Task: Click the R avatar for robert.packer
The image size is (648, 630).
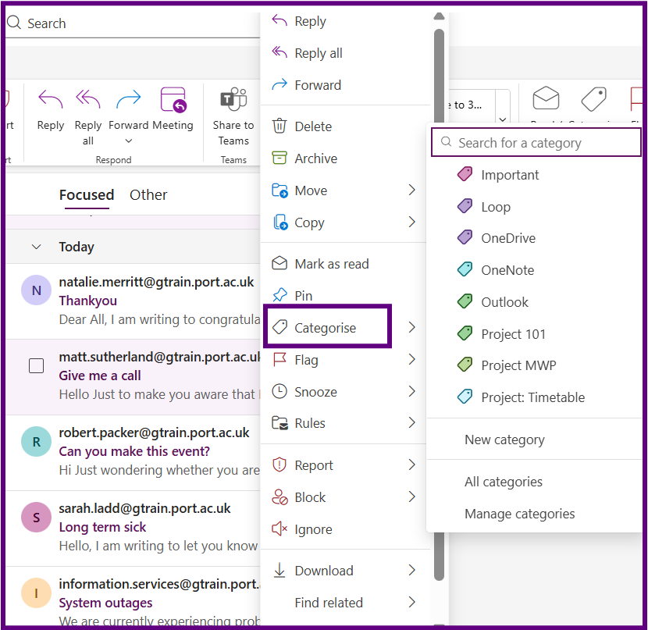Action: 37,442
